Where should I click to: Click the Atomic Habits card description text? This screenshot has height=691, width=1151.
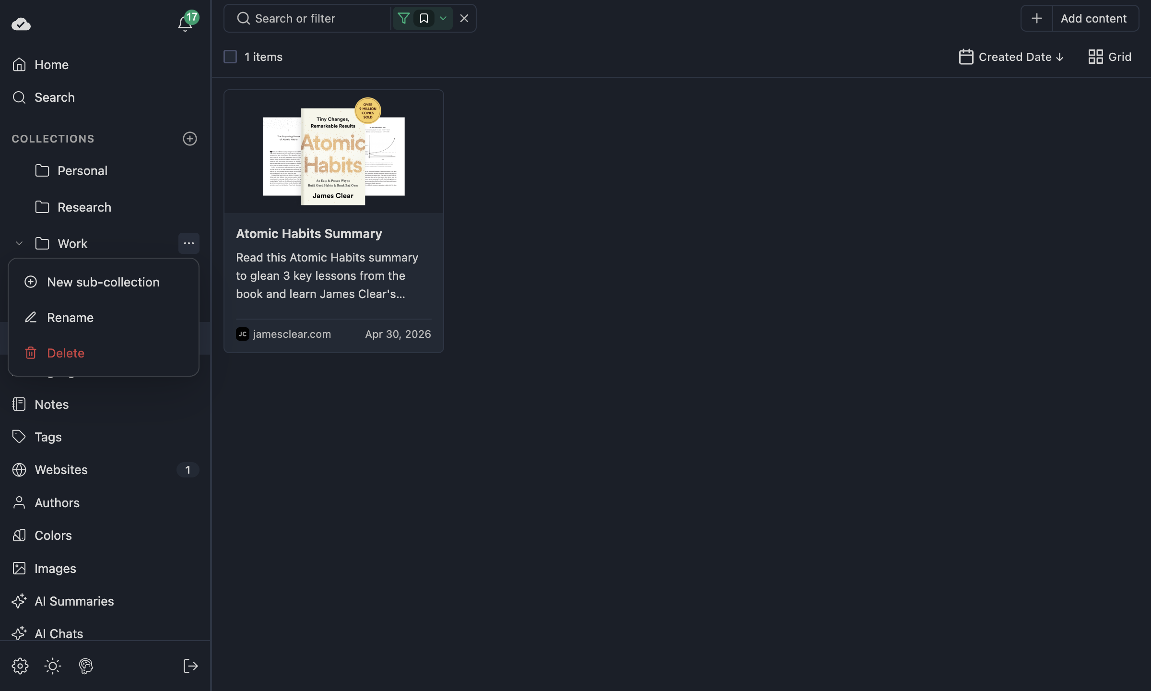(x=327, y=276)
